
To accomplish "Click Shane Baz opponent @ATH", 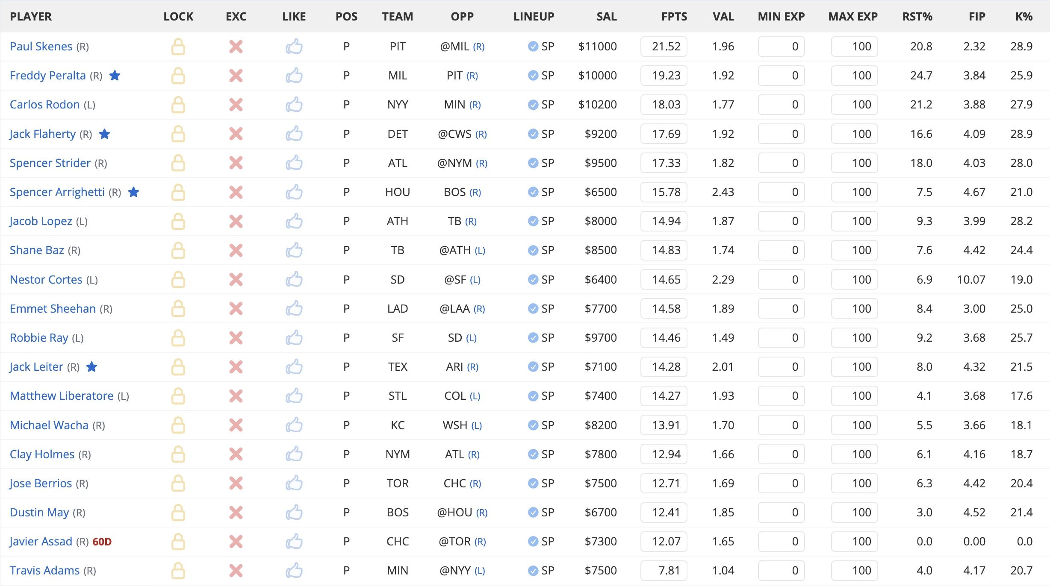I will point(455,250).
